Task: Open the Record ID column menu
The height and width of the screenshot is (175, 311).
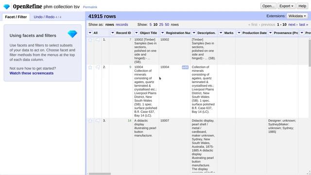Action: pos(113,33)
